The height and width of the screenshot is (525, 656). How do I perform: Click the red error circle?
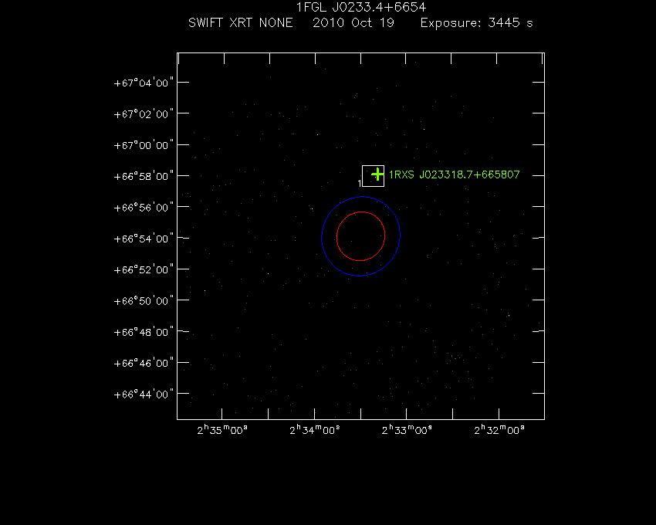pyautogui.click(x=360, y=236)
